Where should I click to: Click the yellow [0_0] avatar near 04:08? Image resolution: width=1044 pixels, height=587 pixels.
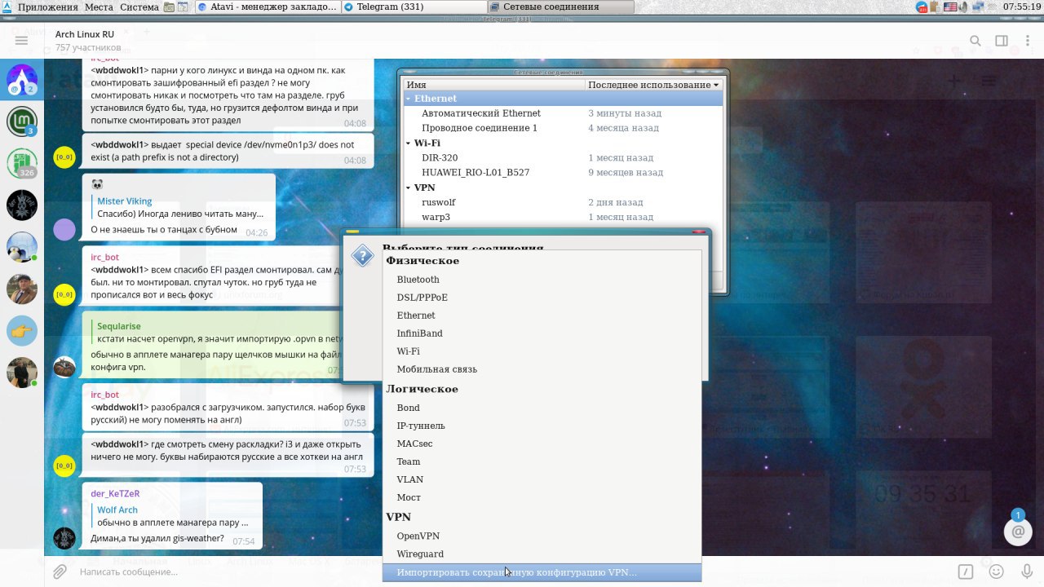pos(64,157)
